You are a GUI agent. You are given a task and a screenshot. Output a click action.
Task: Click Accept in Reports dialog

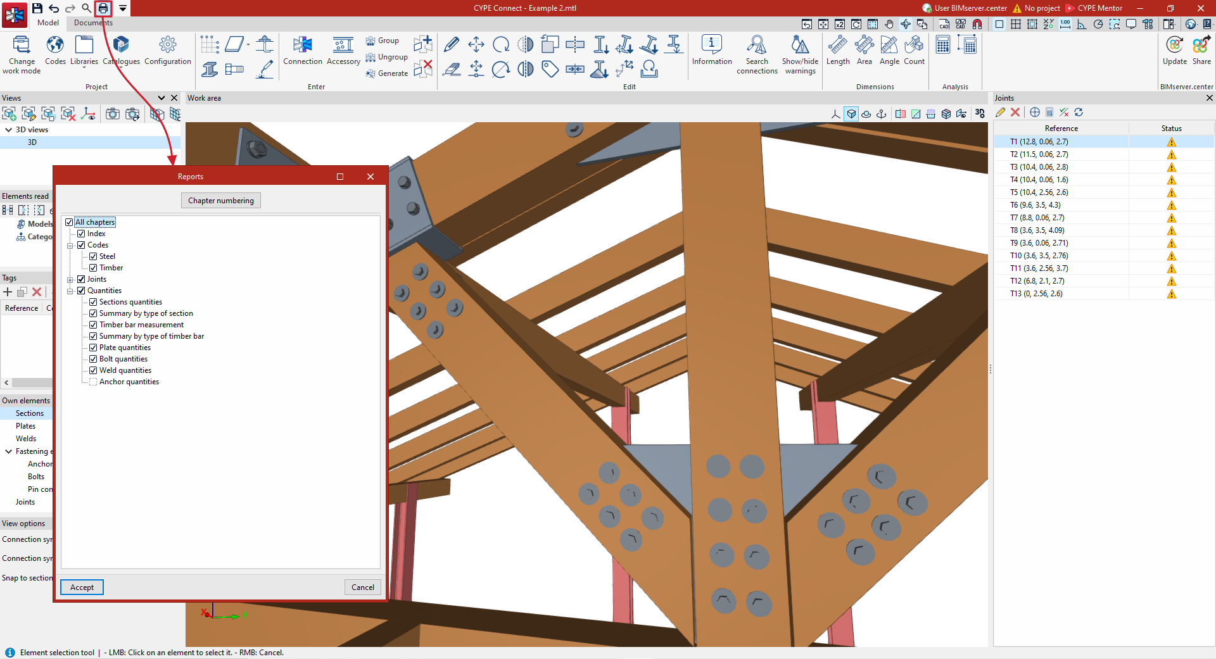82,587
